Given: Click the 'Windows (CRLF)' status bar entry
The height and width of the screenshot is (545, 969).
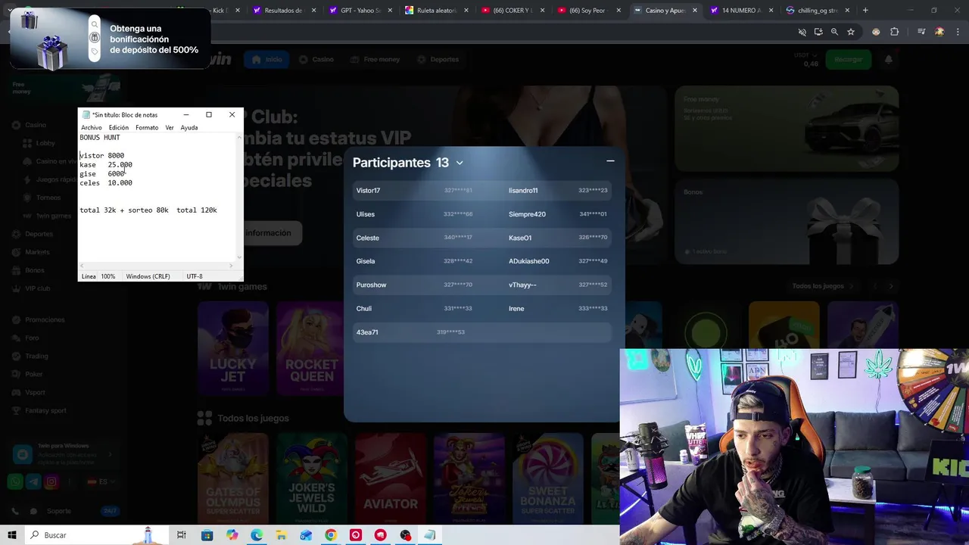Looking at the screenshot, I should pyautogui.click(x=148, y=276).
